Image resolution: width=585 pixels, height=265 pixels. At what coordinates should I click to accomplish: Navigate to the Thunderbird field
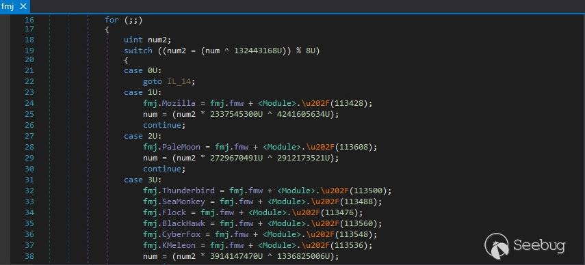click(x=188, y=191)
